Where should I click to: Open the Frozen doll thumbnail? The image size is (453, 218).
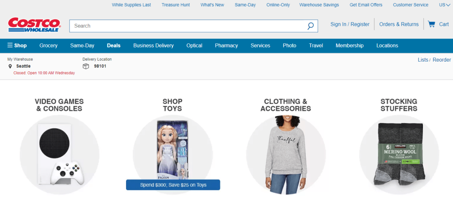pos(173,150)
